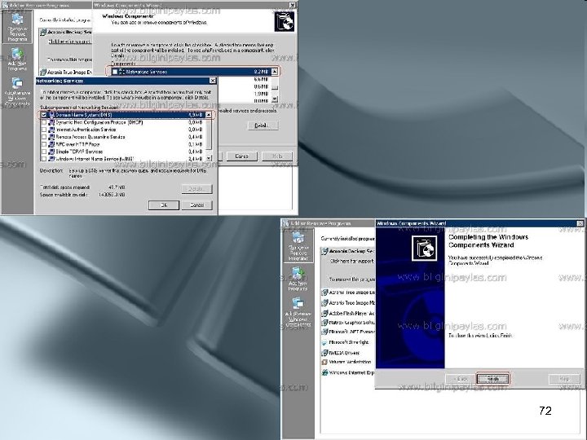Click Cancel in the Networking Services dialog
The image size is (587, 440).
197,205
